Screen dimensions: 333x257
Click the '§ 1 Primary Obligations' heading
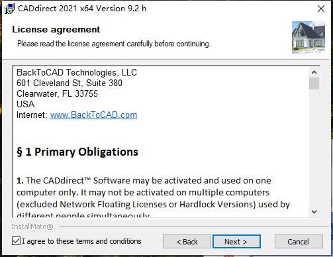click(x=77, y=152)
